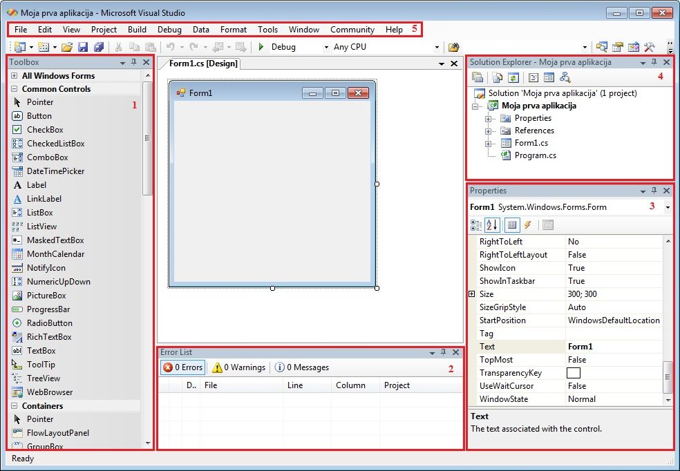Start debugging with the green play icon
Screen dimensions: 680x471
tap(261, 46)
